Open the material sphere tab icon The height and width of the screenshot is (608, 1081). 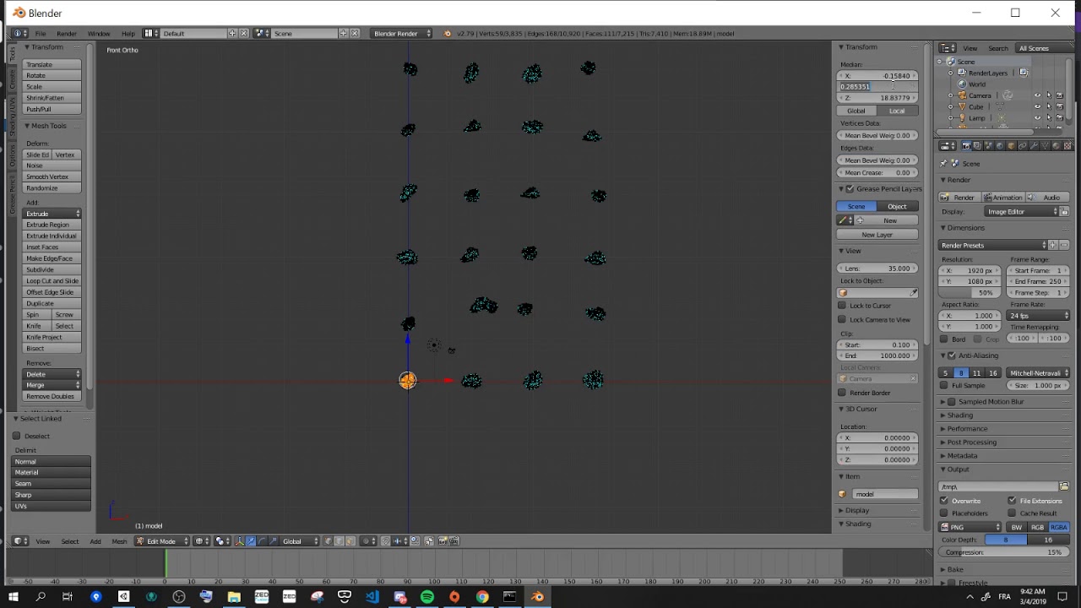pyautogui.click(x=1056, y=145)
